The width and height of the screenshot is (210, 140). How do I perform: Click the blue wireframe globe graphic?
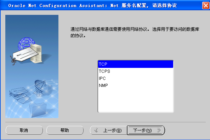[x=26, y=43]
